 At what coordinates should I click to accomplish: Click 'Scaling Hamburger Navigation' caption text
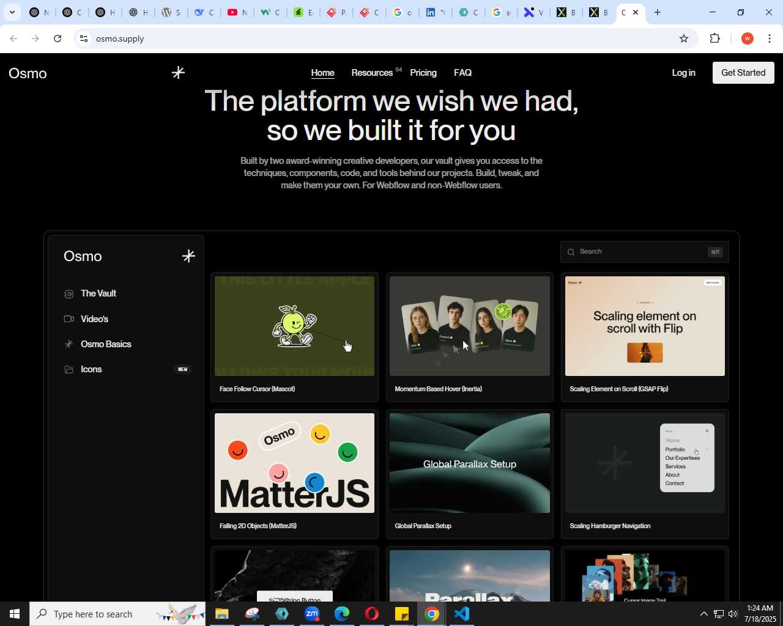point(610,526)
